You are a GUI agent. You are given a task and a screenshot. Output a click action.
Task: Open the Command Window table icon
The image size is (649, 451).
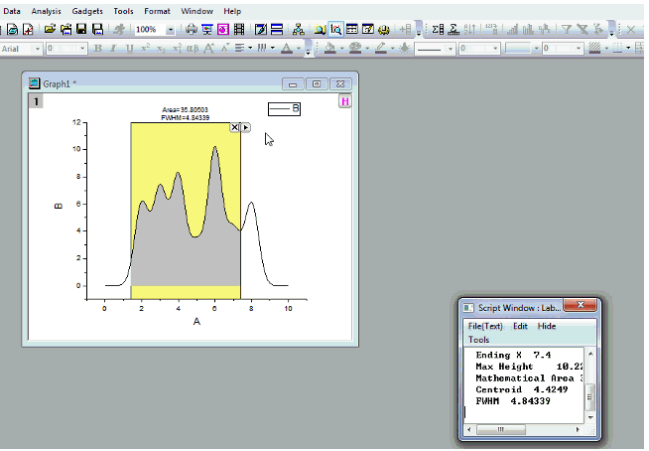(352, 30)
